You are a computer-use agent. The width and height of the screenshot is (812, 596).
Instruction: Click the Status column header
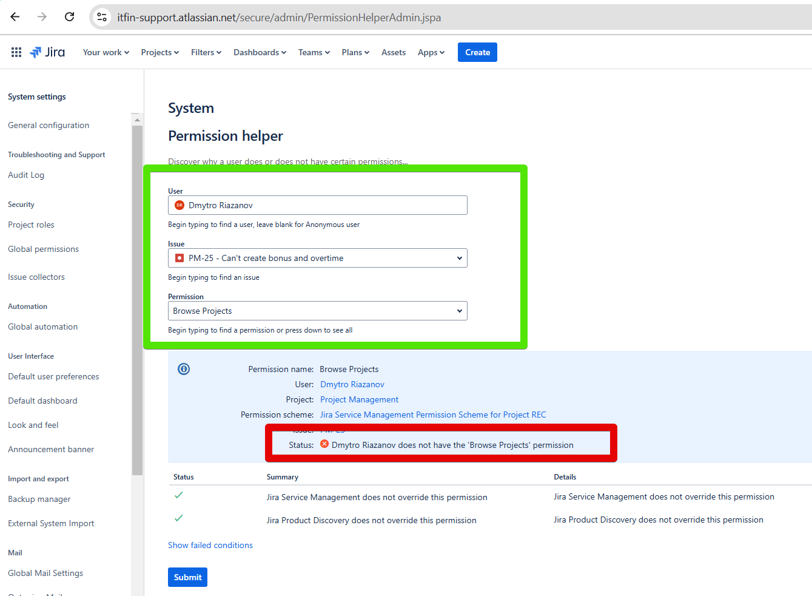(x=184, y=477)
